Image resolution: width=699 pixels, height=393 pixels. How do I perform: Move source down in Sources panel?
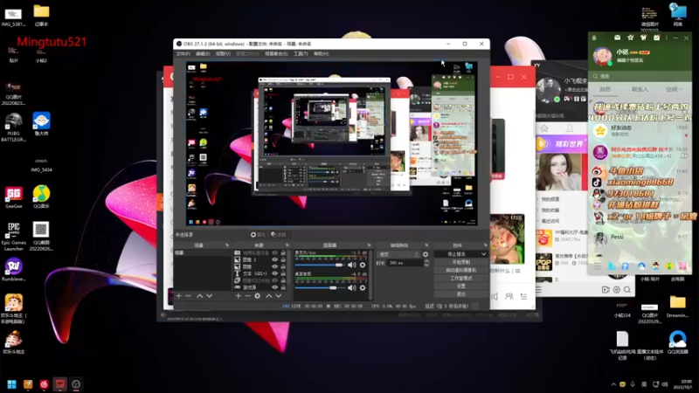pyautogui.click(x=278, y=296)
